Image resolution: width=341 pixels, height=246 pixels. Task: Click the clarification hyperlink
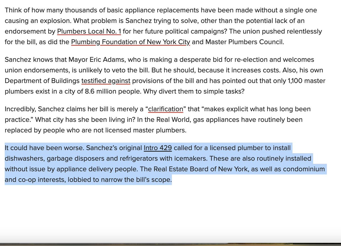point(166,109)
